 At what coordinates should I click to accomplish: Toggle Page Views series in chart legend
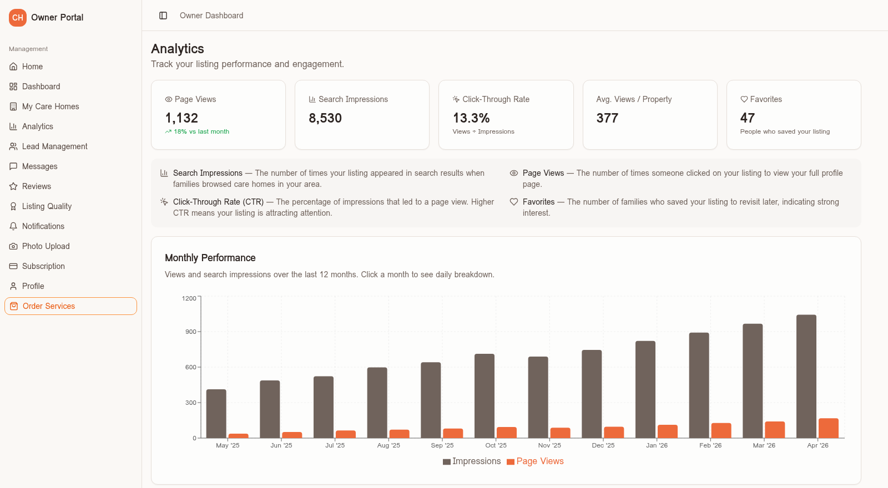click(535, 461)
